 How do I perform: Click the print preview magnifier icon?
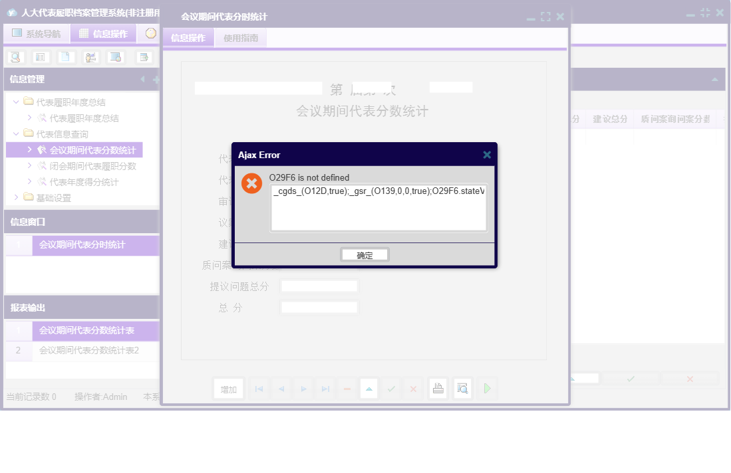click(462, 388)
